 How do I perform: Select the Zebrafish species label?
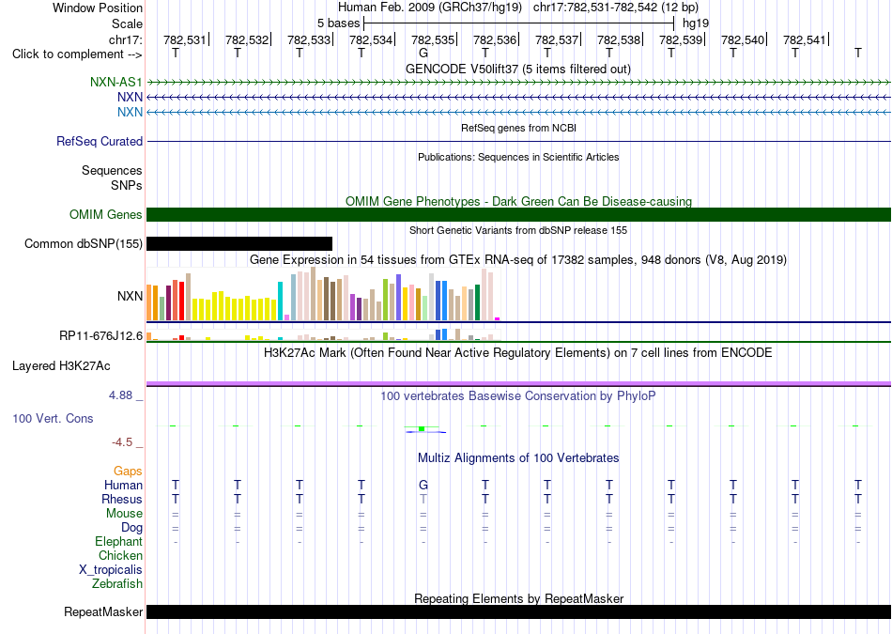click(117, 583)
